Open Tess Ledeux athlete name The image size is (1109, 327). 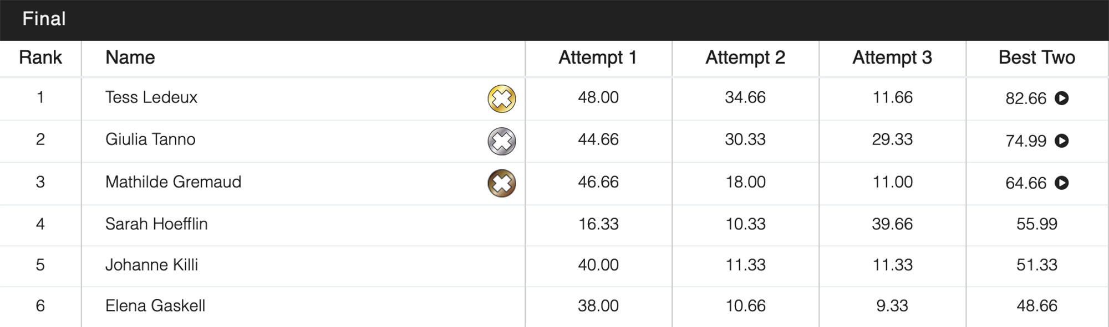(151, 97)
